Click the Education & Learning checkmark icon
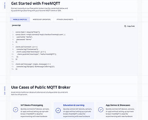 58,111
